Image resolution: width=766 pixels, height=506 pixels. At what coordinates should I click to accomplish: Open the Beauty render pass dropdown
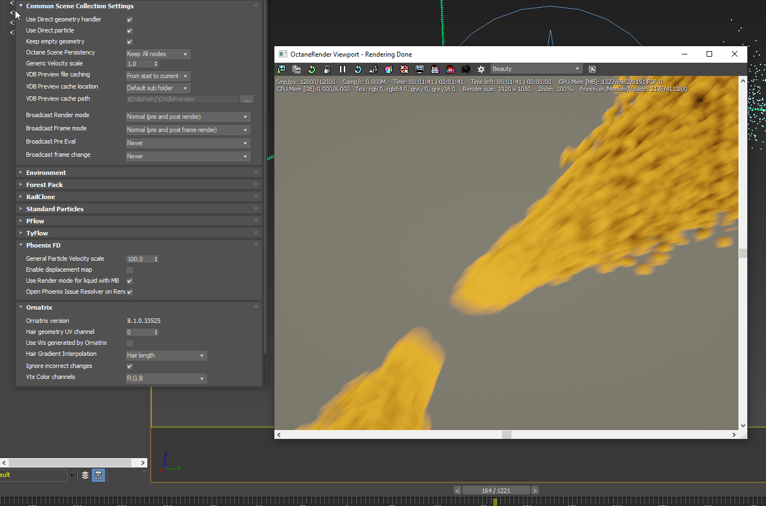click(536, 69)
